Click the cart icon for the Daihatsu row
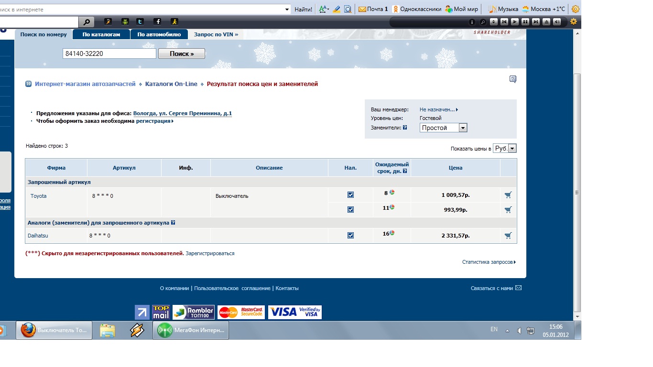This screenshot has height=367, width=653. (x=508, y=236)
